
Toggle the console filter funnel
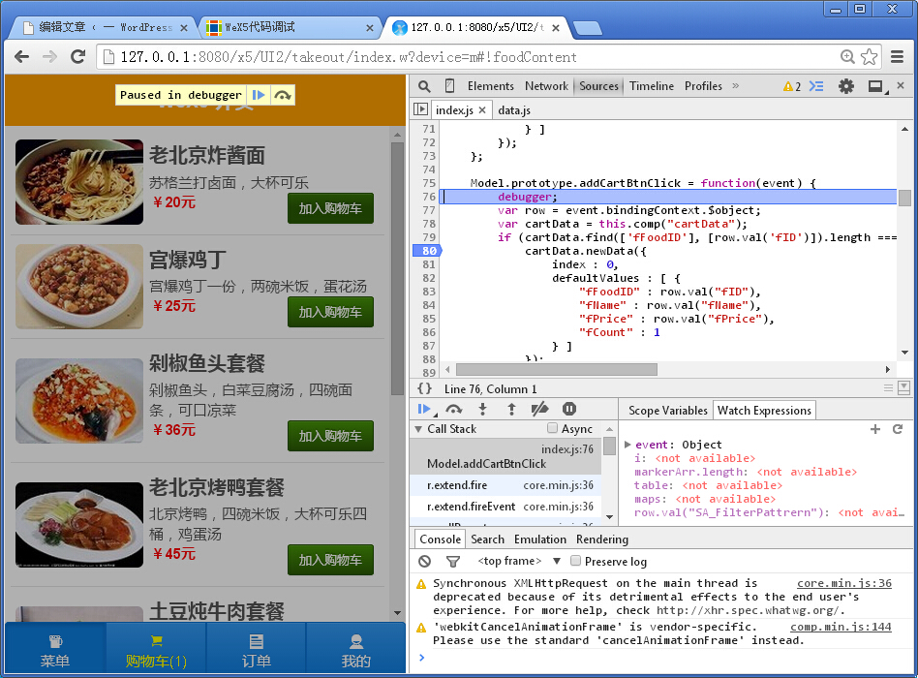(x=453, y=562)
